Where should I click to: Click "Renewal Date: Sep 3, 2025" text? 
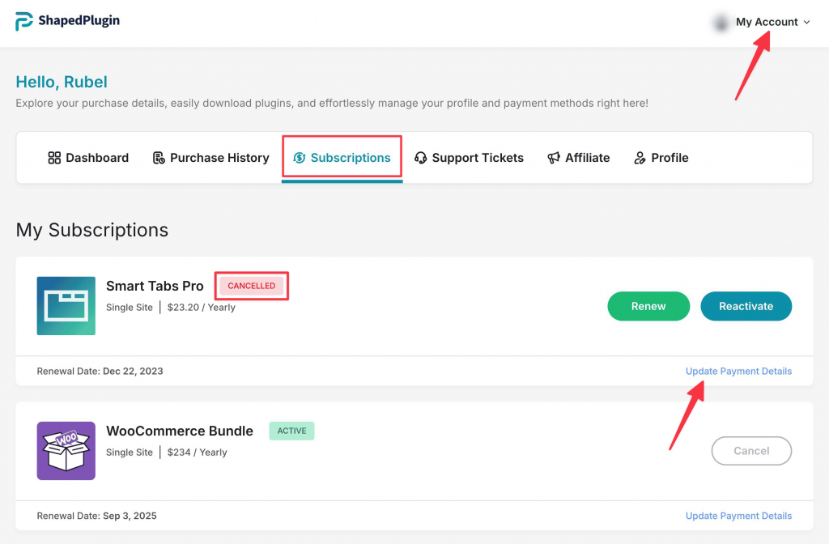coord(97,516)
